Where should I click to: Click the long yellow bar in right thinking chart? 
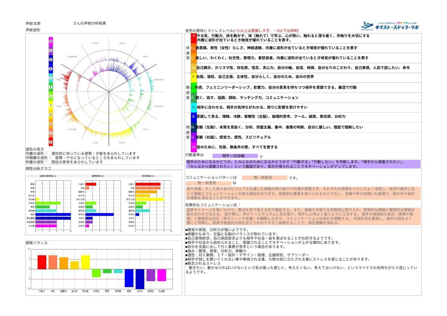tap(150, 199)
